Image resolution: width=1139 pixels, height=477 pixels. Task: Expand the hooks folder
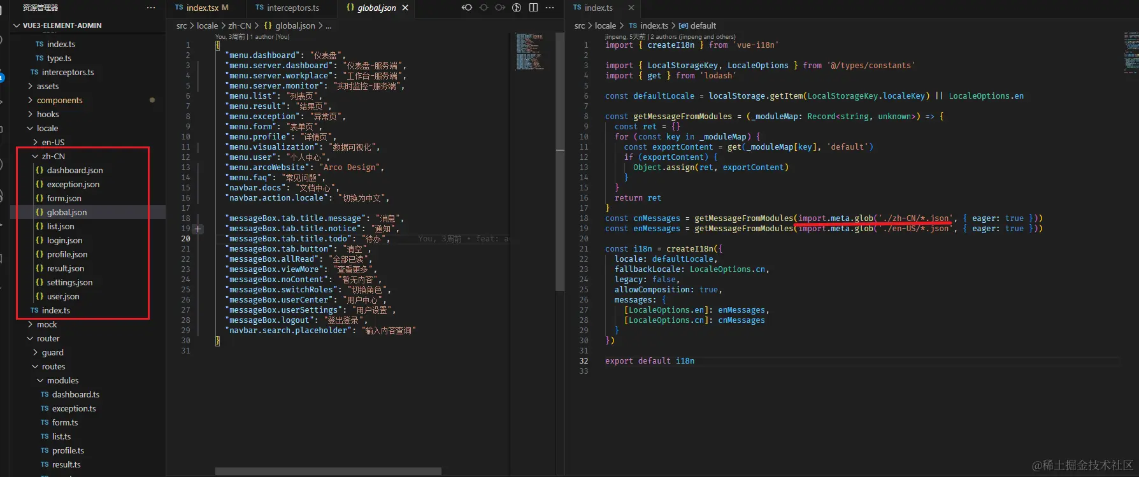point(30,114)
